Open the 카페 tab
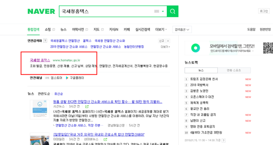 click(127, 29)
